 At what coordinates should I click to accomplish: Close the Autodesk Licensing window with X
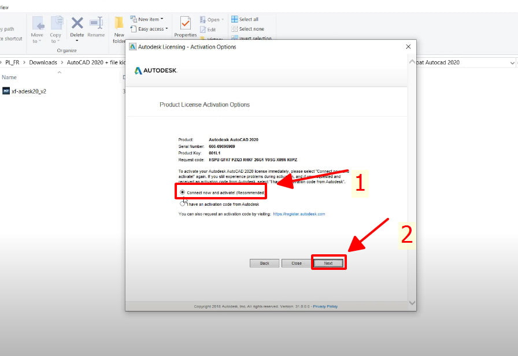click(x=408, y=47)
